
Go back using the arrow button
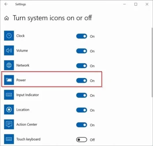click(6, 4)
